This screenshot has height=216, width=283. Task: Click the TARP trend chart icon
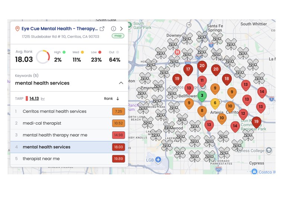(43, 99)
